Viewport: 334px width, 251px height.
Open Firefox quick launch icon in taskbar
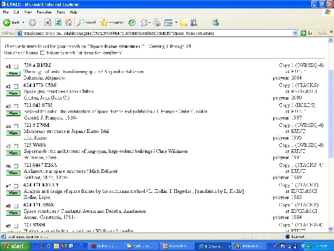coord(64,246)
